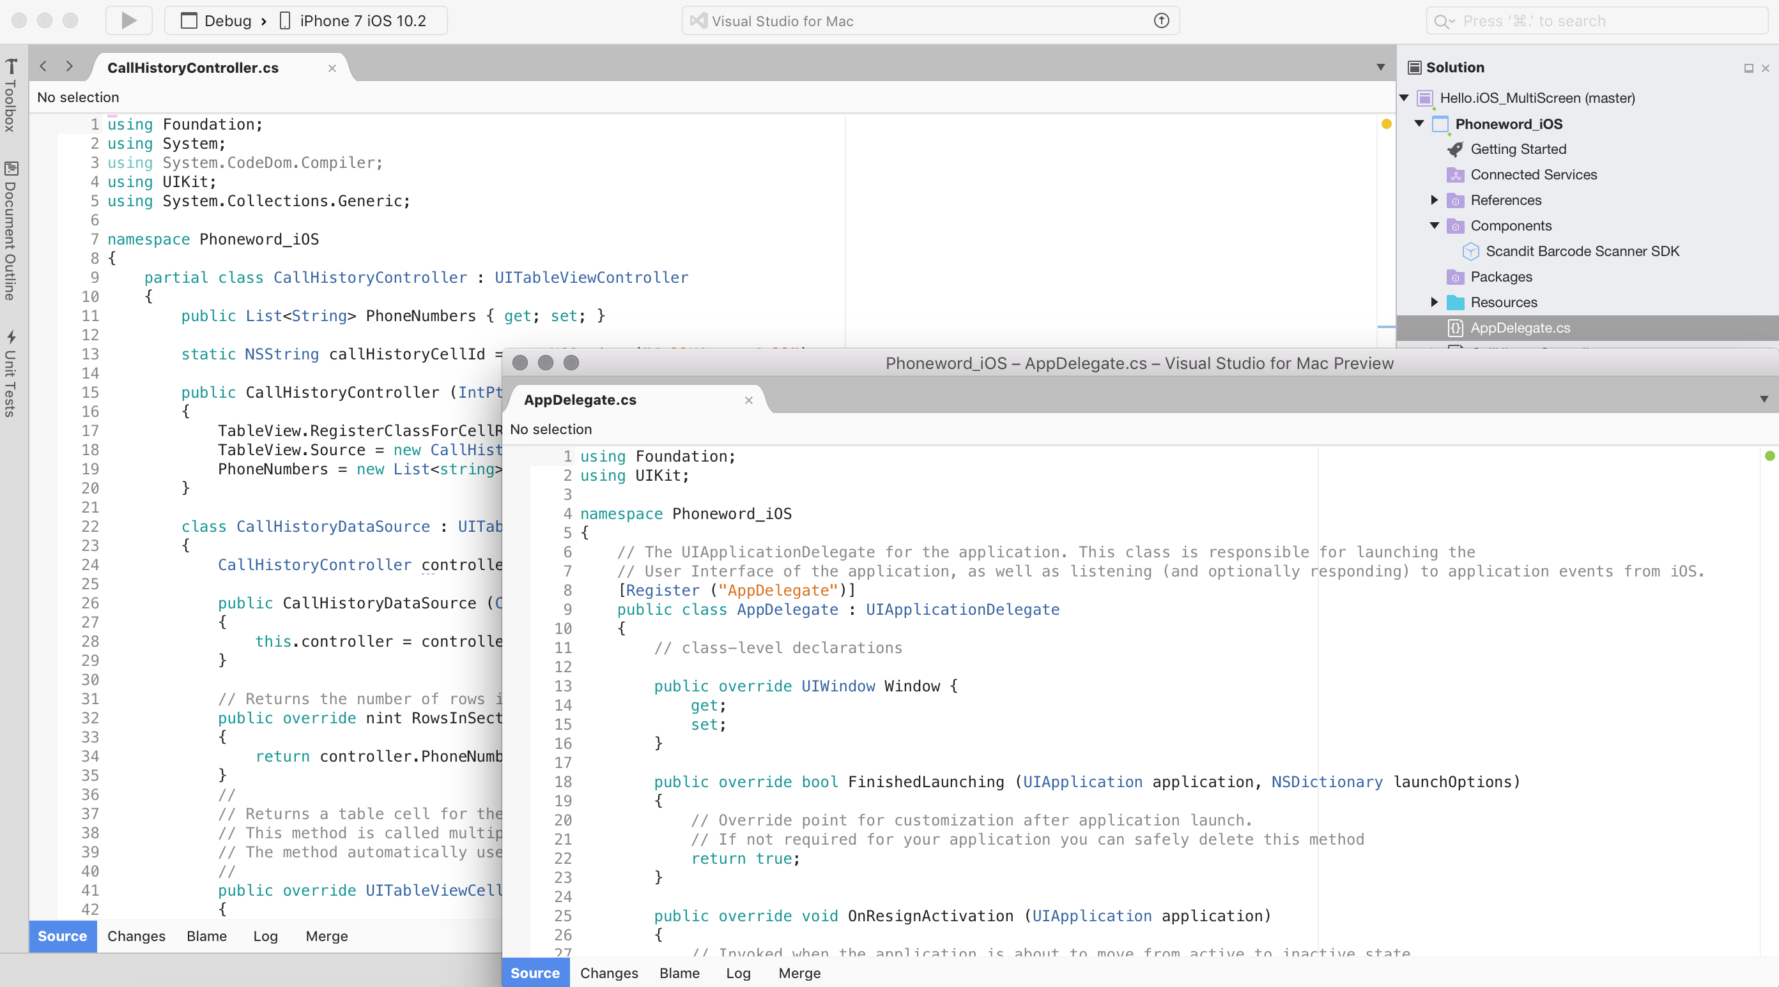The height and width of the screenshot is (987, 1779).
Task: Open the Unit Tests side panel
Action: (x=11, y=373)
